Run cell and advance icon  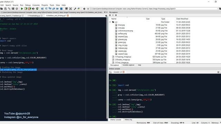click(30, 9)
